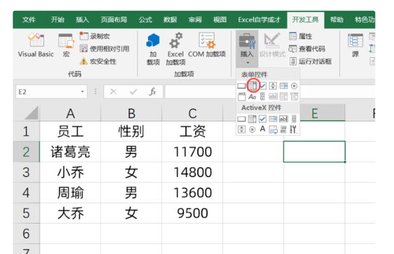This screenshot has width=394, height=254.
Task: Click cell containing 诸葛亮
Action: pyautogui.click(x=70, y=152)
